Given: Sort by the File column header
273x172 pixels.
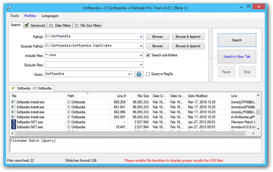Looking at the screenshot, I should 38,96.
